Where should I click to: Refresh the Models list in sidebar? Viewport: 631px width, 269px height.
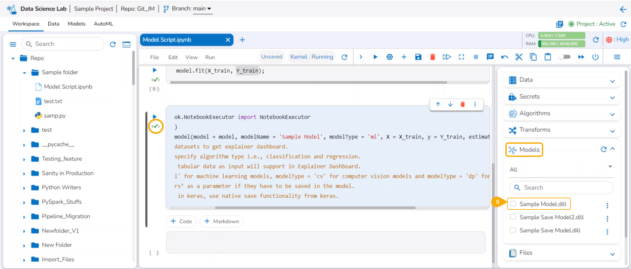[603, 149]
